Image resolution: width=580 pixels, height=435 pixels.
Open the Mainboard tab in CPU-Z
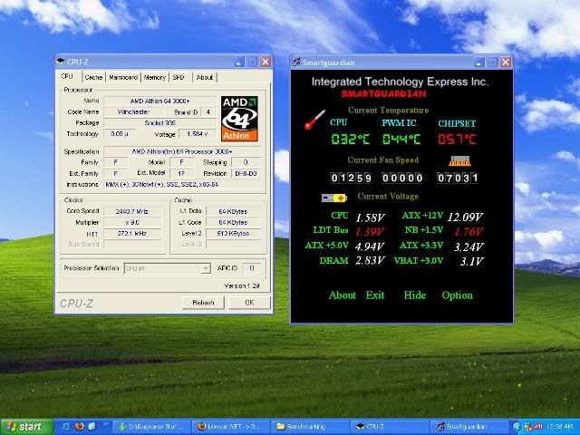[123, 77]
